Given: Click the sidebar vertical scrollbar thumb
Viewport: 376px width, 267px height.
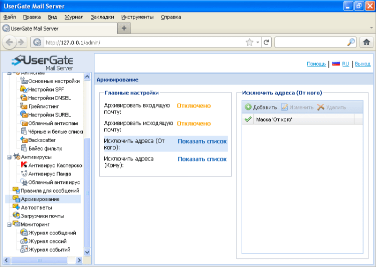Looking at the screenshot, I should tap(87, 193).
